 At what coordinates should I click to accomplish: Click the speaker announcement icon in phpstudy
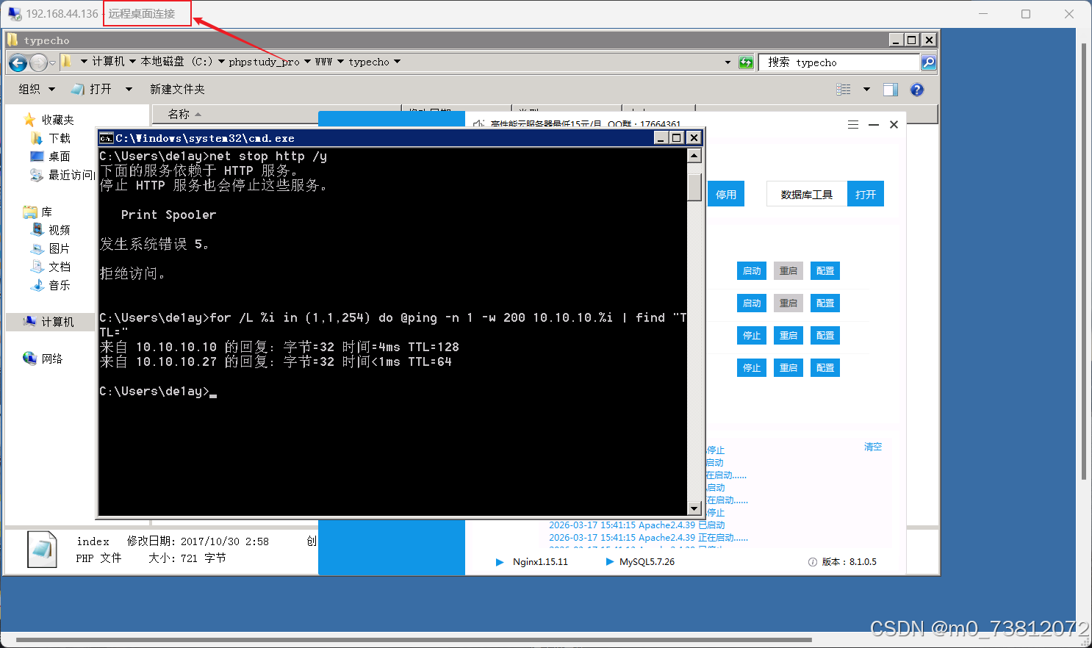click(478, 123)
